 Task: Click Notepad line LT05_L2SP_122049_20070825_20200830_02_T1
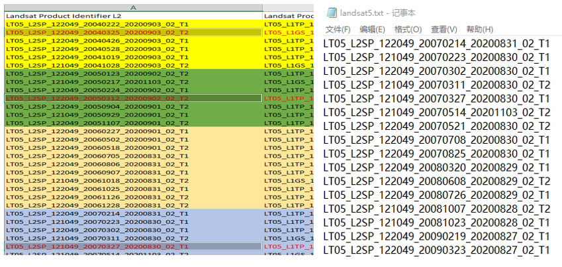pos(436,154)
